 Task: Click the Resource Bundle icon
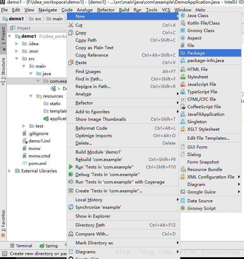click(x=183, y=169)
